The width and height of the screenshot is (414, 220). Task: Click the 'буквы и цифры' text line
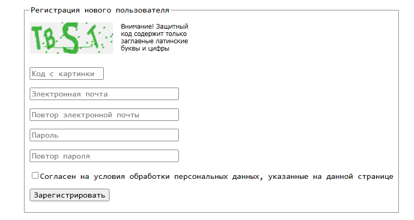pos(145,48)
